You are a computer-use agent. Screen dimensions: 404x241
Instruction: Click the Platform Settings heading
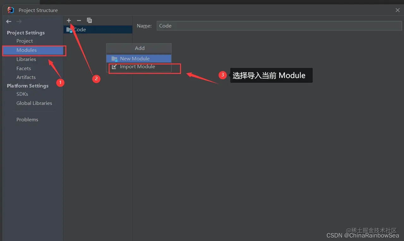click(x=28, y=86)
